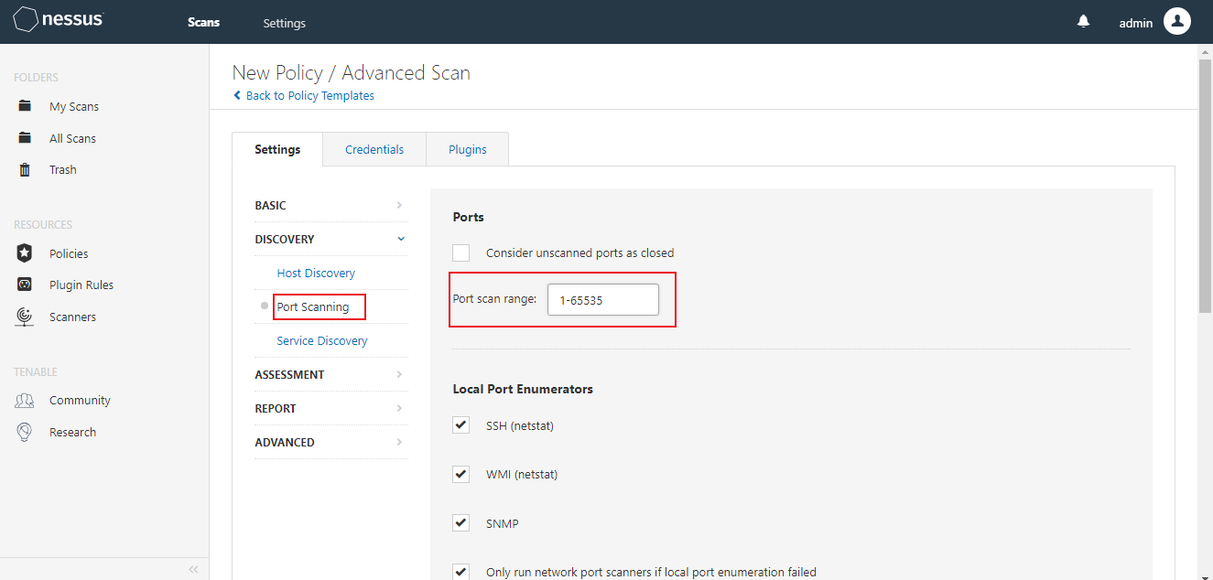Switch to the Credentials tab
This screenshot has height=580, width=1213.
(374, 150)
